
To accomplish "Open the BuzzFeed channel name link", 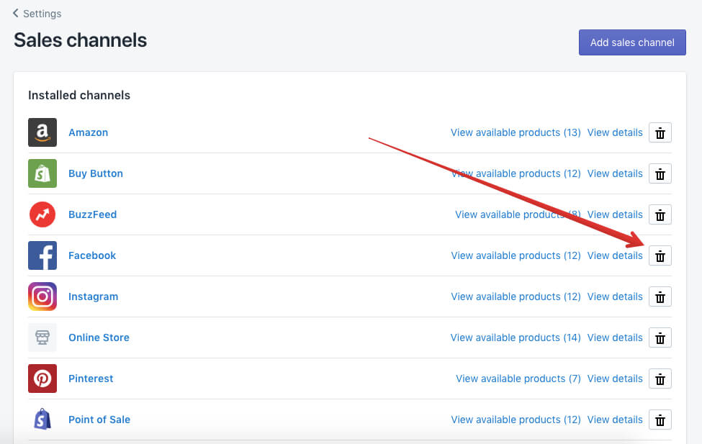I will (x=92, y=214).
